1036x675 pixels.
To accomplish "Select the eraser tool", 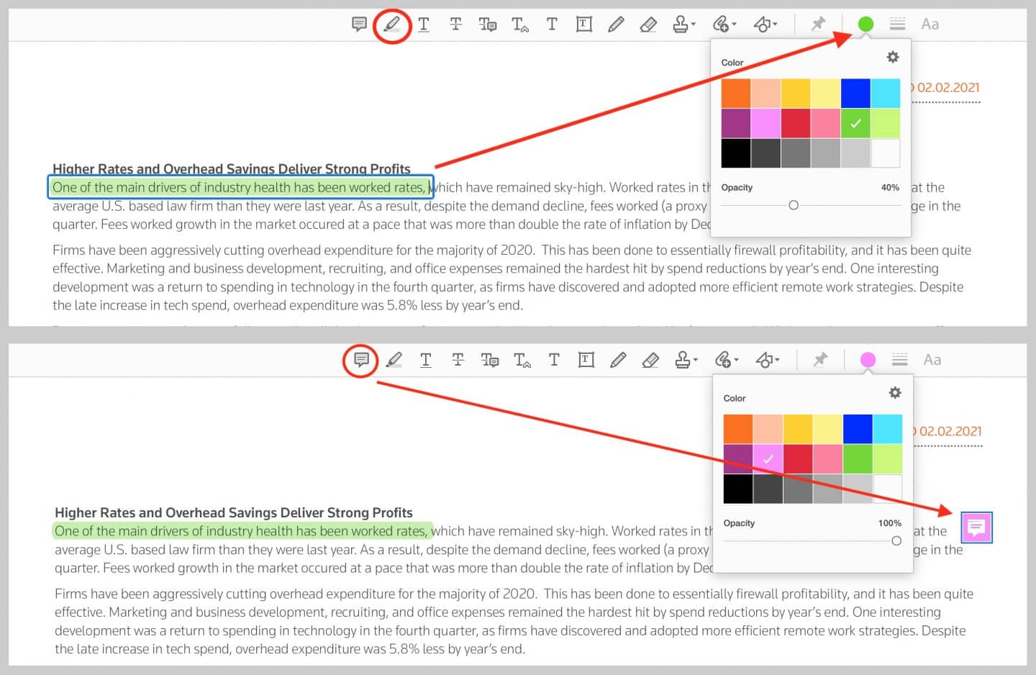I will pyautogui.click(x=648, y=24).
